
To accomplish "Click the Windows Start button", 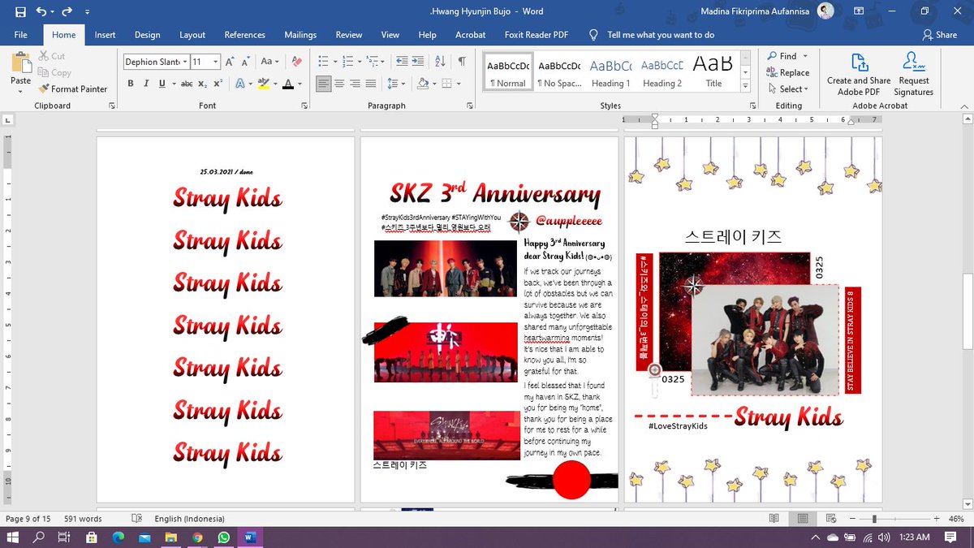I will click(x=12, y=537).
